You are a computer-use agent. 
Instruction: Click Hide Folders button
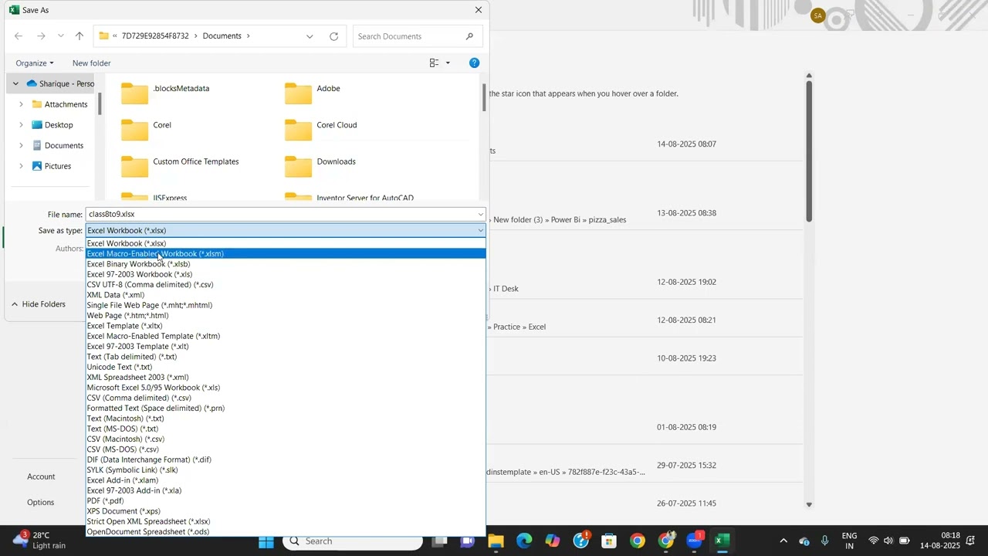click(x=39, y=304)
